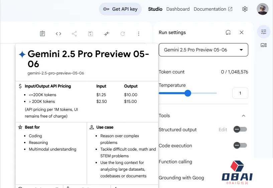Viewport: 273px width, 188px height.
Task: Click the $2.50 input price
Action: coord(102,102)
